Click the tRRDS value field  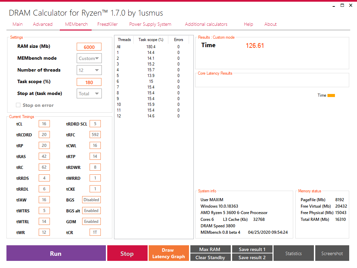[x=44, y=178]
